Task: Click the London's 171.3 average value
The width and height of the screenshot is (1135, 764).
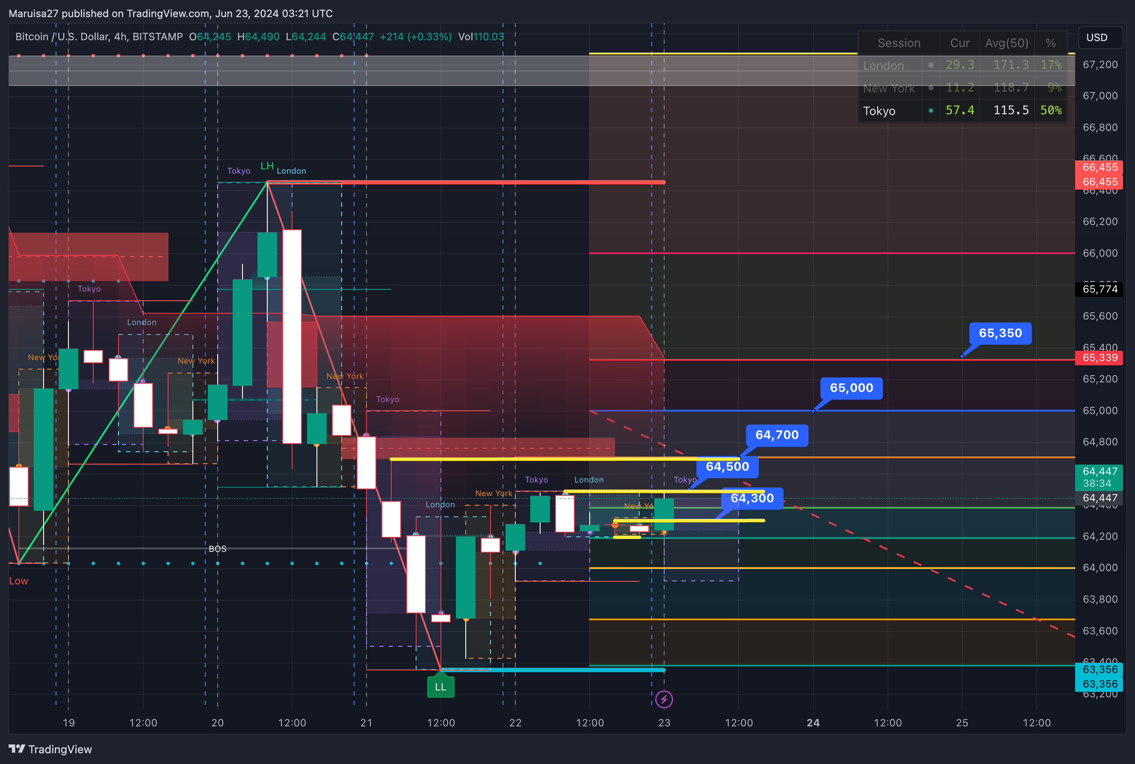Action: (x=1011, y=65)
